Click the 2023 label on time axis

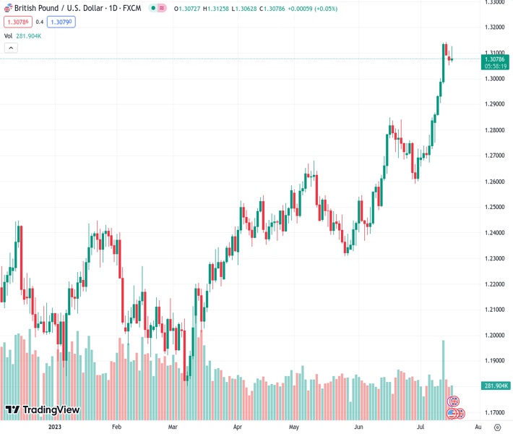55,427
